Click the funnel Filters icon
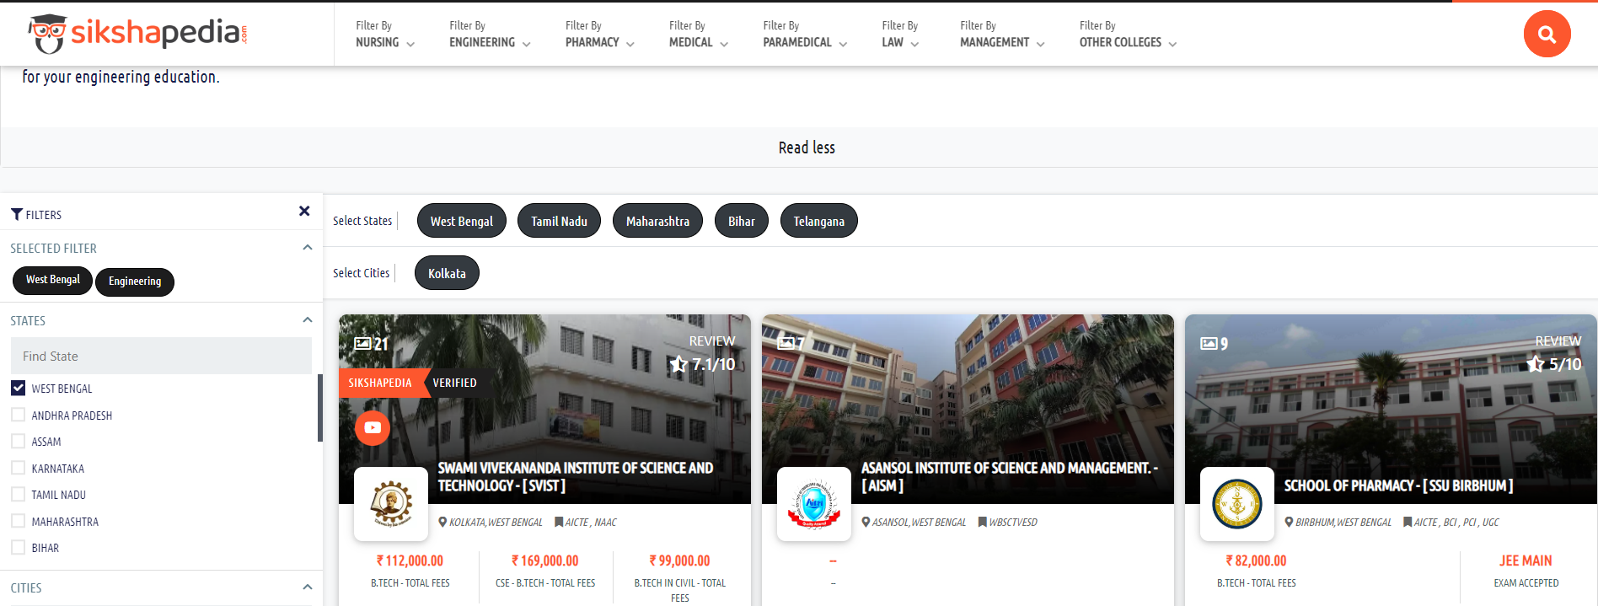The width and height of the screenshot is (1598, 606). point(17,215)
